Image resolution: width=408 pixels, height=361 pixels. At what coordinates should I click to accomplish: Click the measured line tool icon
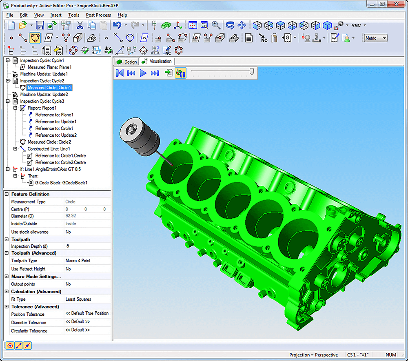[23, 38]
